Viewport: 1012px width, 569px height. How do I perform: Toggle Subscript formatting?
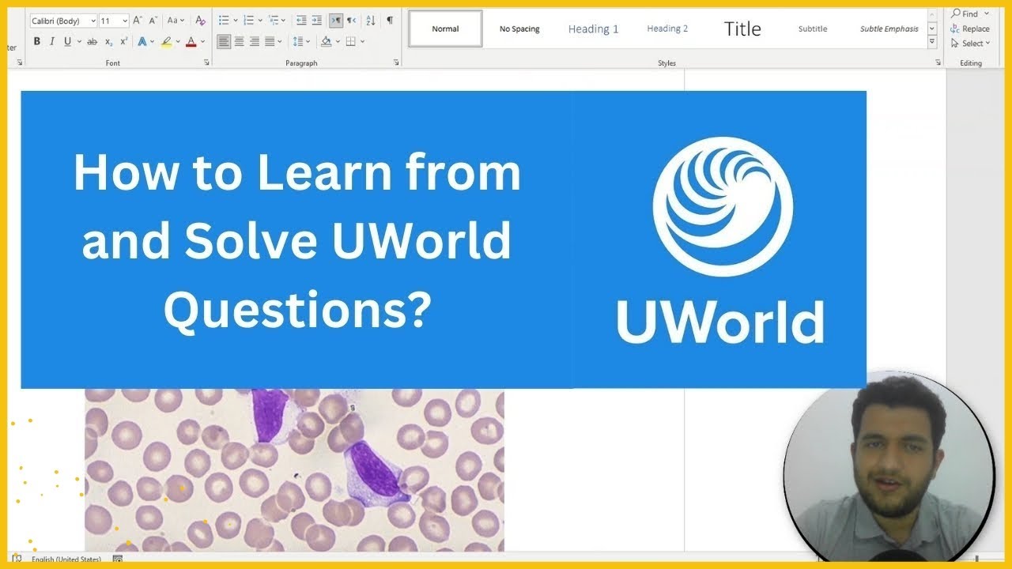tap(109, 41)
